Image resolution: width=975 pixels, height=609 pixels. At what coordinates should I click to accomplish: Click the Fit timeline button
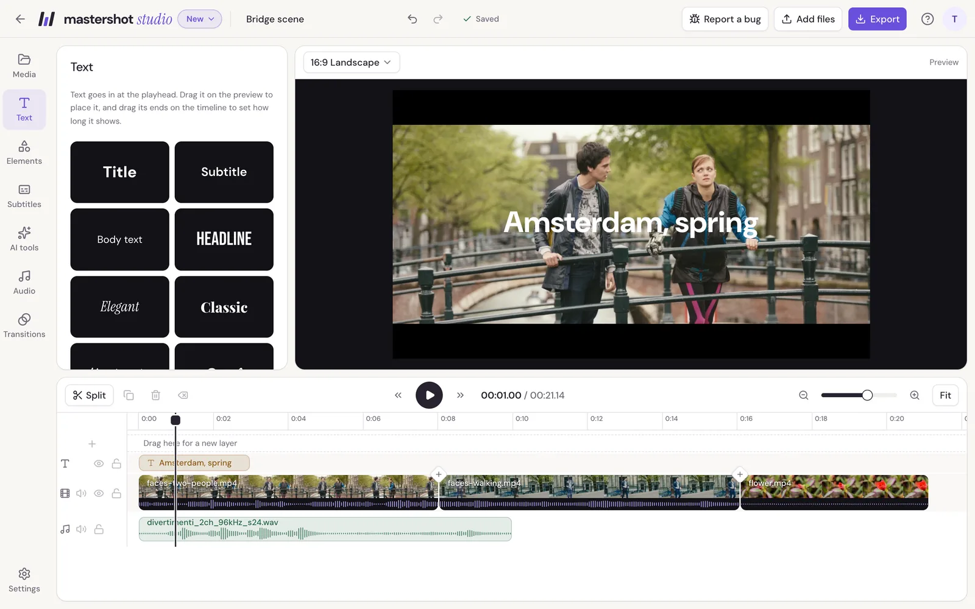[x=945, y=395]
